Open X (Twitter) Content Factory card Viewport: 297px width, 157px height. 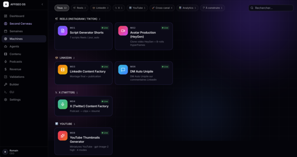83,106
